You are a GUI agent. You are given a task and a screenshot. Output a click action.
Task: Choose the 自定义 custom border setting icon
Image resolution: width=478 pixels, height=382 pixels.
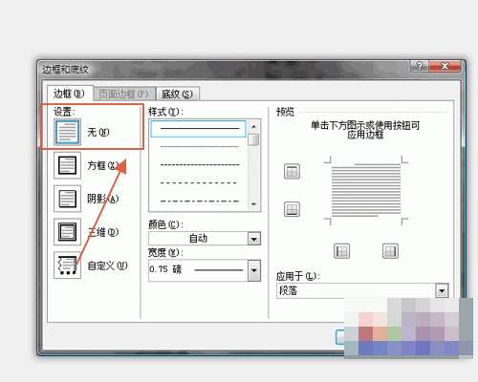[x=67, y=265]
